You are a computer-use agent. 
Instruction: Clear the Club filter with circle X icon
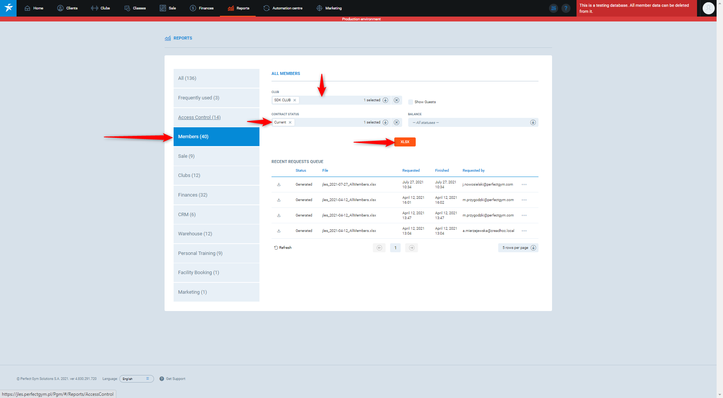[397, 100]
